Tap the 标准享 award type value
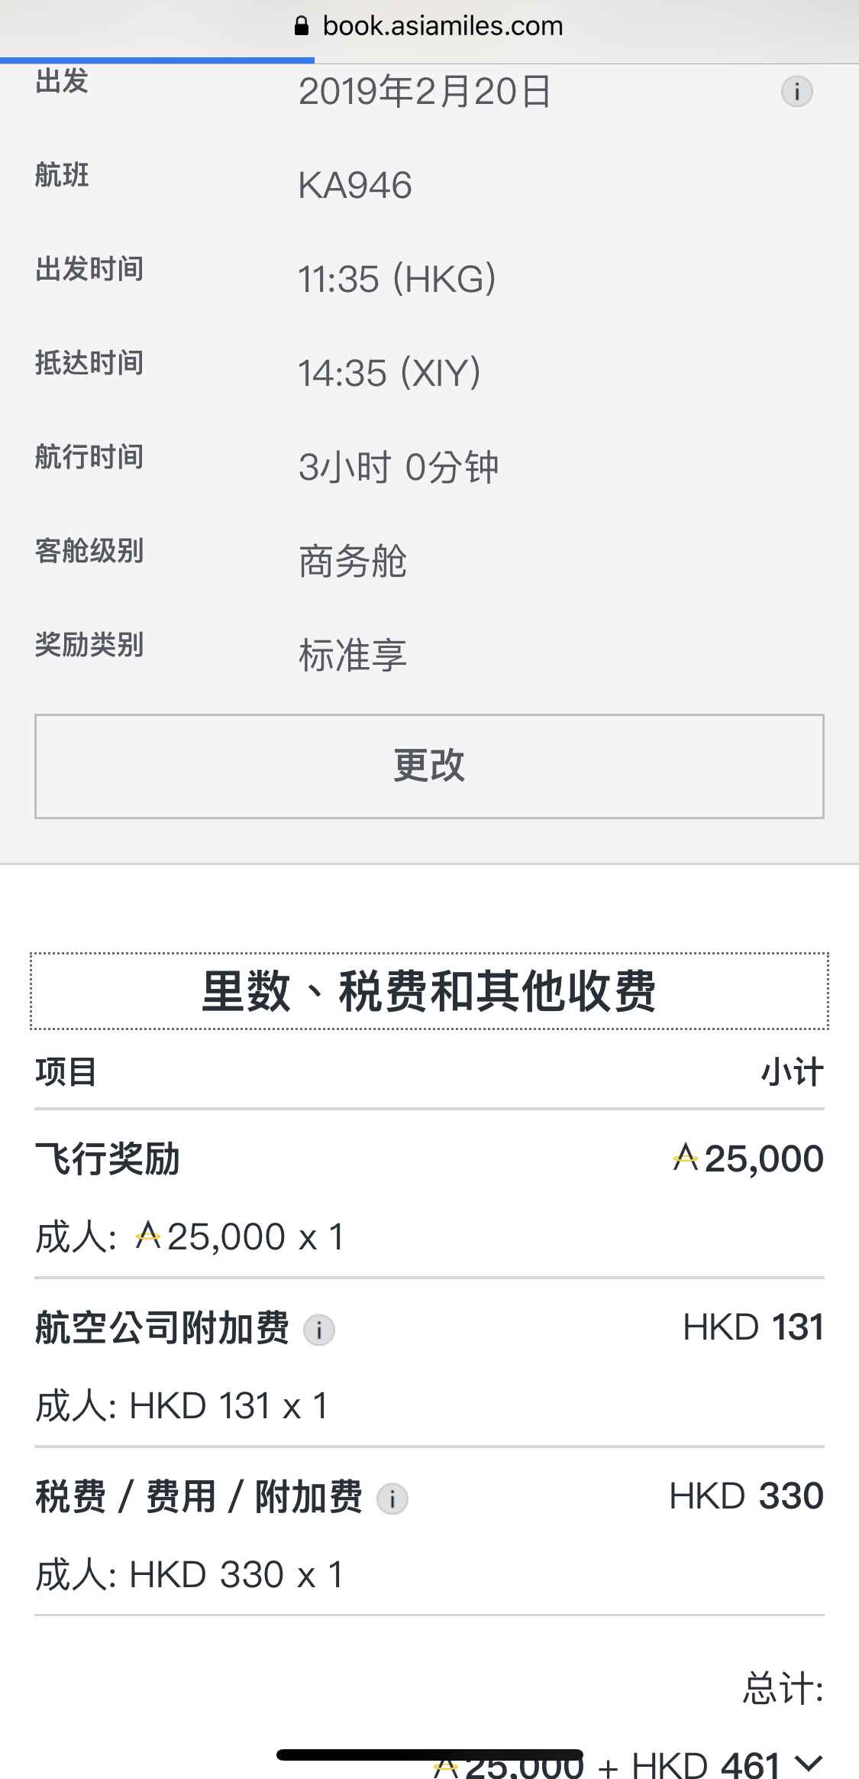 (x=353, y=656)
